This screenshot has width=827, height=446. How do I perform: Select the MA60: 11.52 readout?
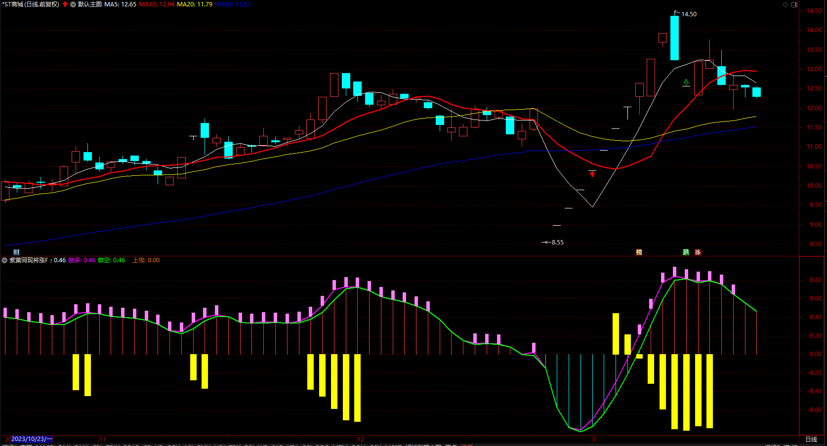(233, 4)
